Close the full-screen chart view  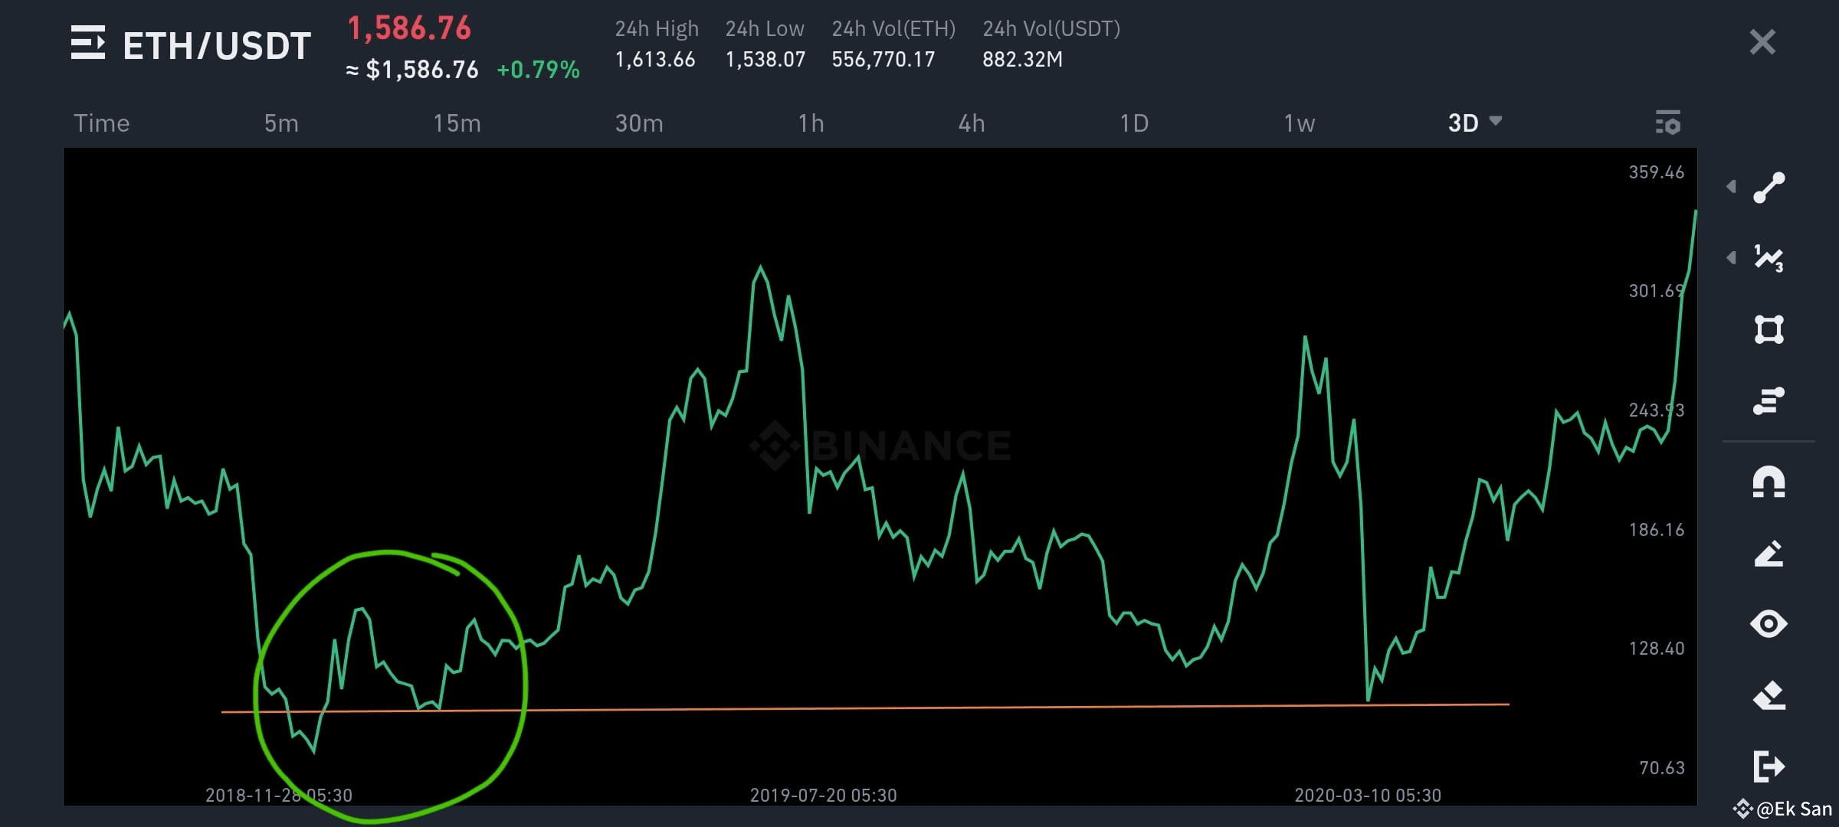(x=1762, y=42)
